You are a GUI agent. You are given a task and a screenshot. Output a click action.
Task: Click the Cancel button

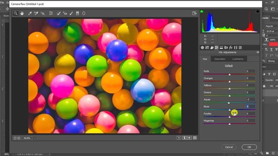pyautogui.click(x=229, y=147)
